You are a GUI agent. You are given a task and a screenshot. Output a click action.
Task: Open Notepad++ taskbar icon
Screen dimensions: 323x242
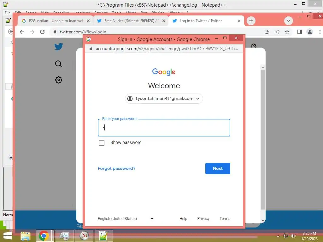(x=103, y=236)
